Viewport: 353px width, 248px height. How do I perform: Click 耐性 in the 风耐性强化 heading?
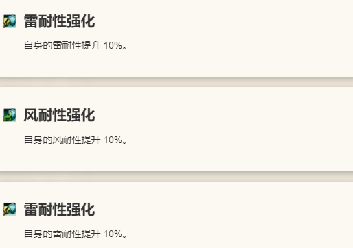click(x=52, y=115)
